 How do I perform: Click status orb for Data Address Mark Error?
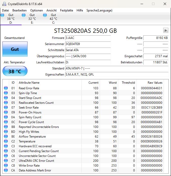pyautogui.click(x=6, y=170)
